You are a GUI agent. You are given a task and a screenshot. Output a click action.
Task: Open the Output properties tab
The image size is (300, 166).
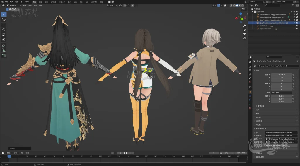coord(250,70)
